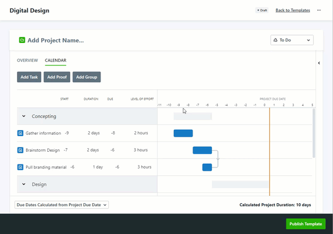This screenshot has height=234, width=333.
Task: Click Gather information's 2 hours effort
Action: tap(141, 133)
